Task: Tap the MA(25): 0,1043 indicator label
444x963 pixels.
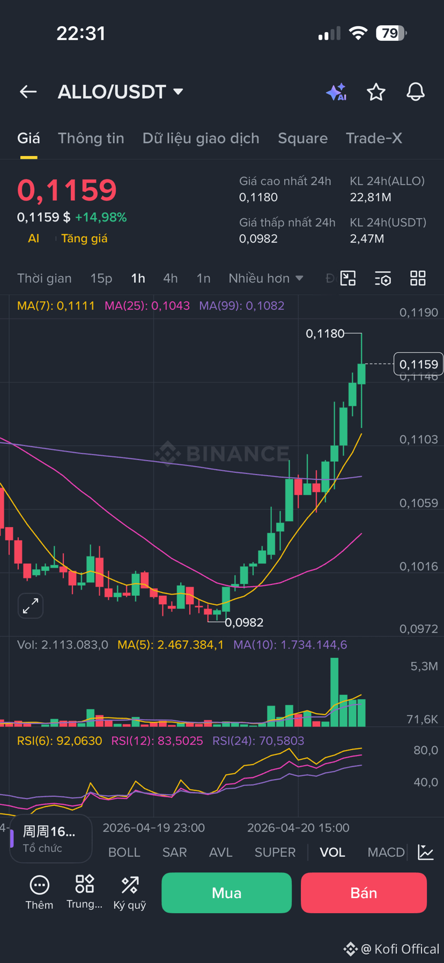Action: [147, 306]
